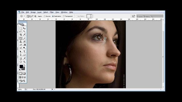This screenshot has height=102, width=182.
Task: Open the Select menu
Action: [45, 12]
